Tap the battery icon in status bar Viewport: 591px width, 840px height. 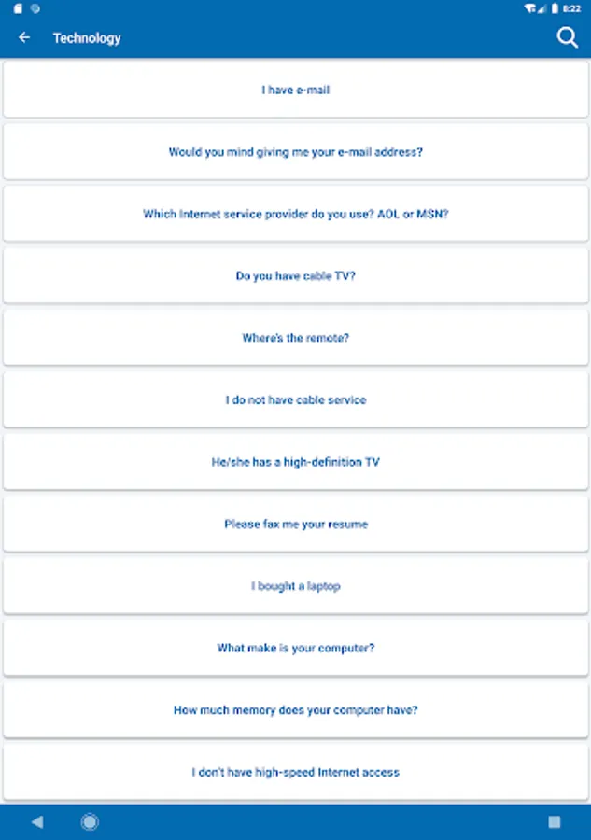click(x=555, y=8)
